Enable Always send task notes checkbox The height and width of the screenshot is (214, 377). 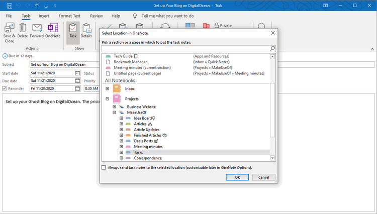tap(104, 167)
